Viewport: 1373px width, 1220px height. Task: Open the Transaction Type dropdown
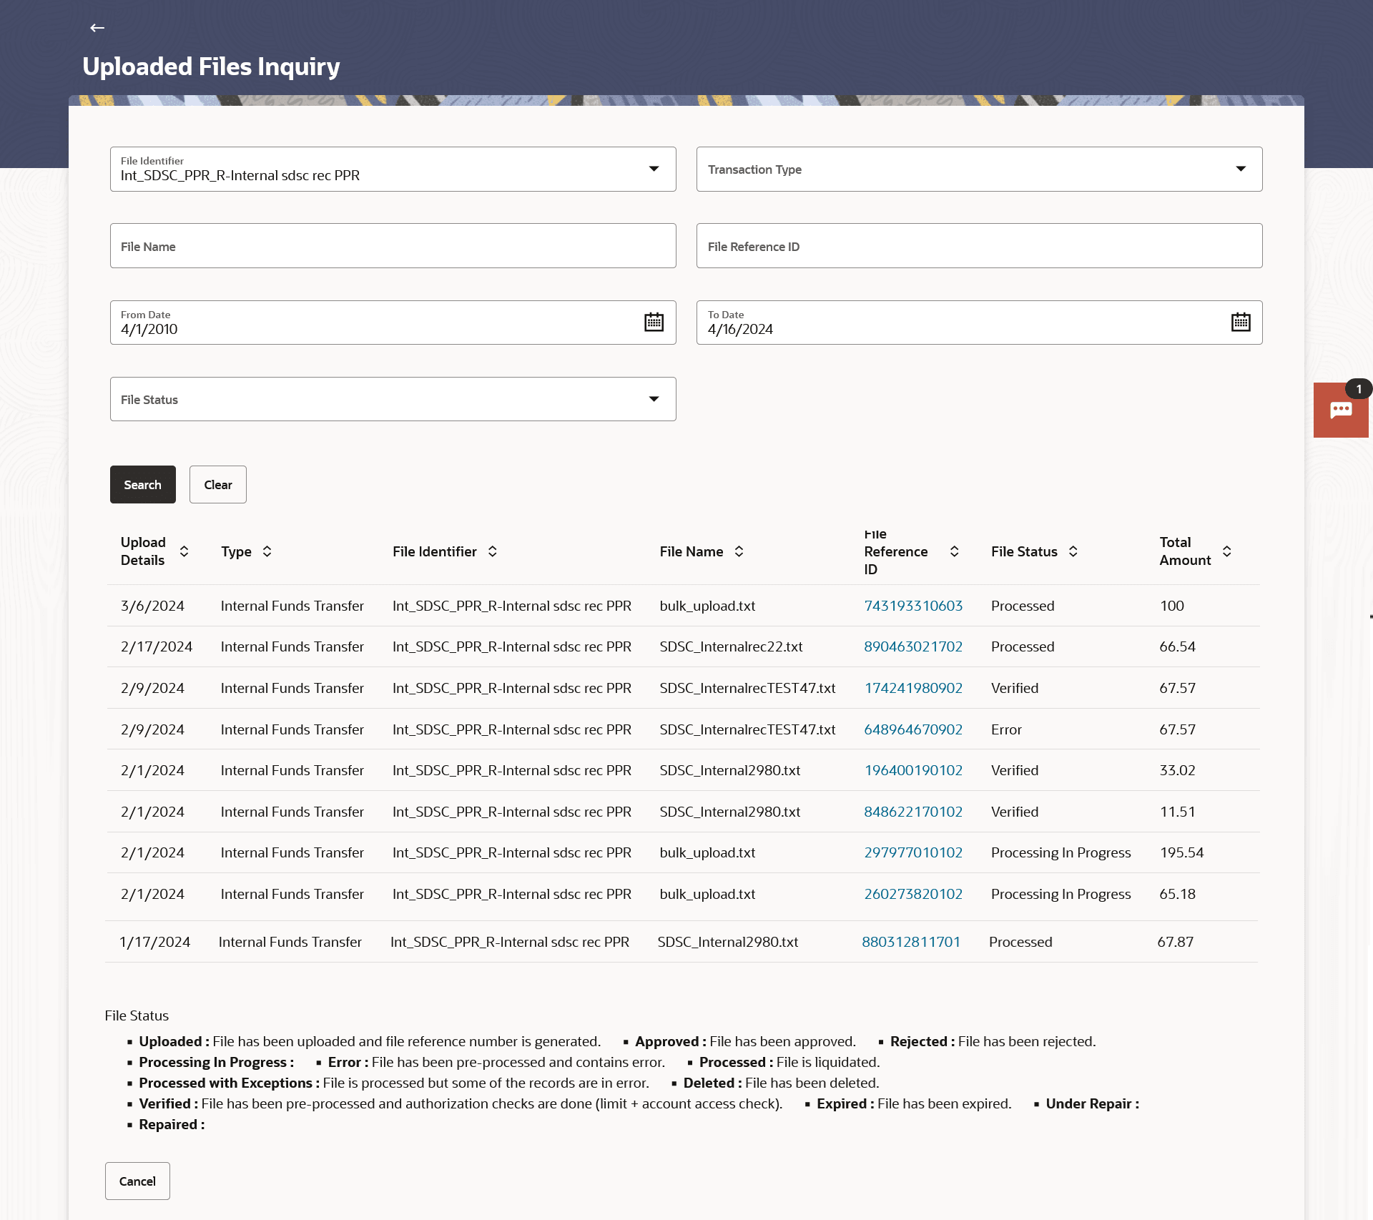1240,169
